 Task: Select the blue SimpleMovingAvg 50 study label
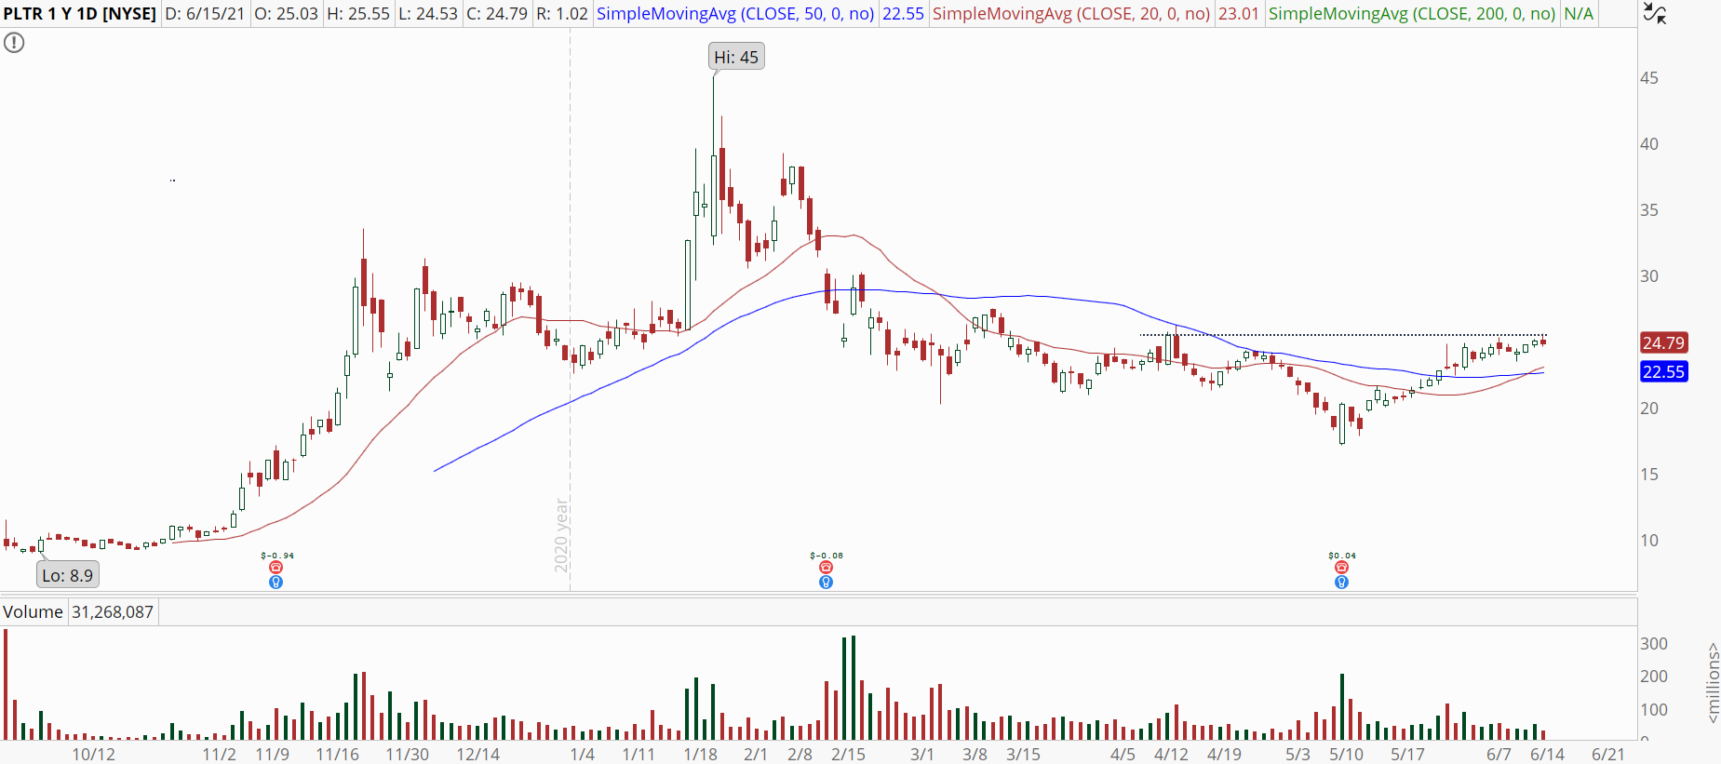pyautogui.click(x=735, y=14)
